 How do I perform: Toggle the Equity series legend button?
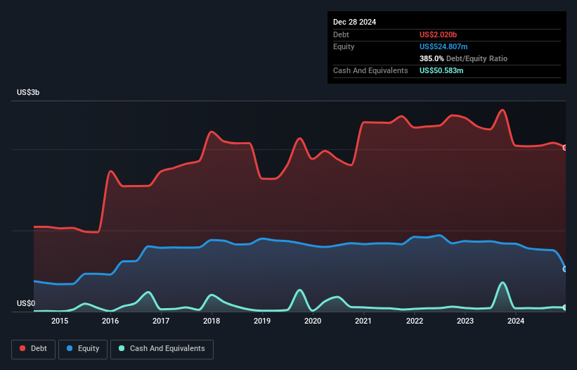point(83,349)
